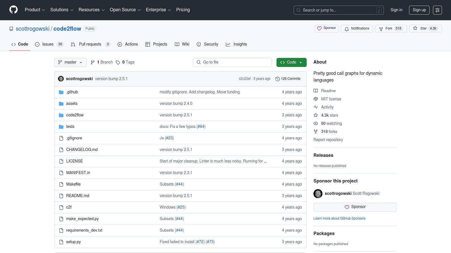Click the Readme book icon
The height and width of the screenshot is (253, 451).
click(x=316, y=91)
